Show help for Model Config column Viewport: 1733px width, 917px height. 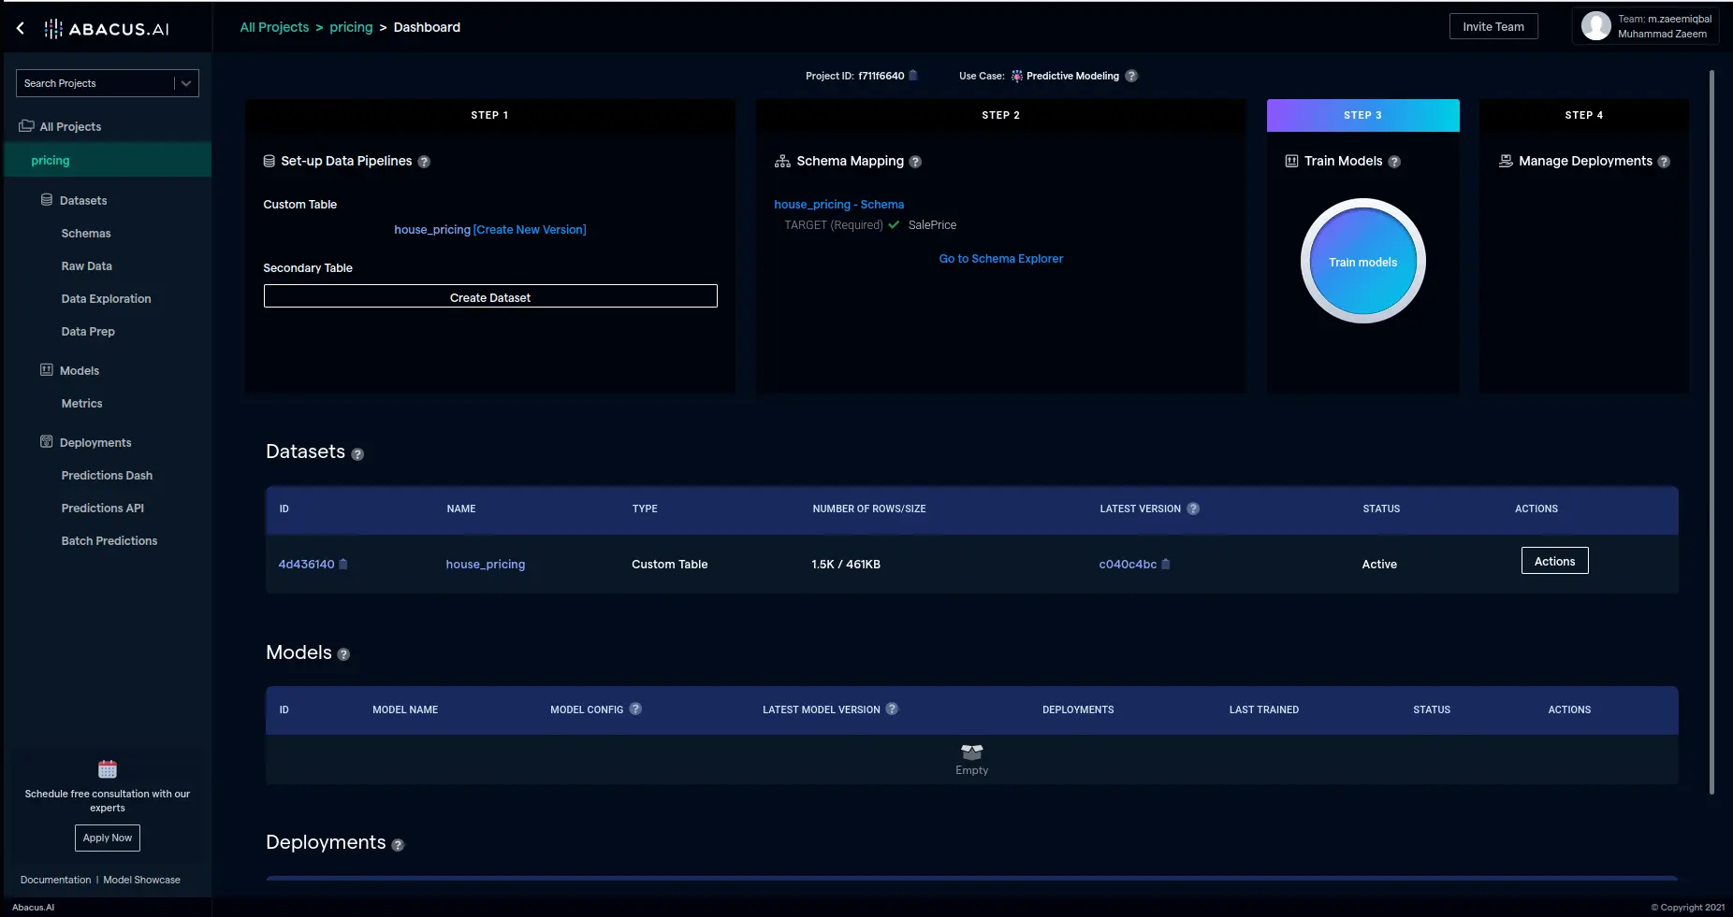[635, 709]
